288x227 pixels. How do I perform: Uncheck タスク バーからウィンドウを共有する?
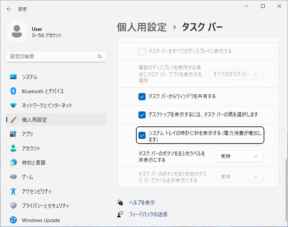(x=142, y=97)
